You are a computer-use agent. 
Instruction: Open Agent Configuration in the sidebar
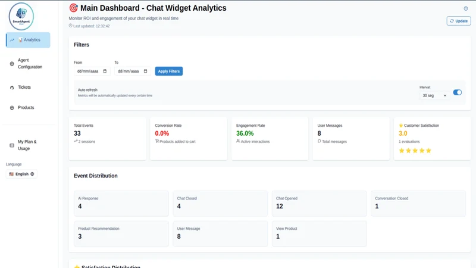[28, 64]
